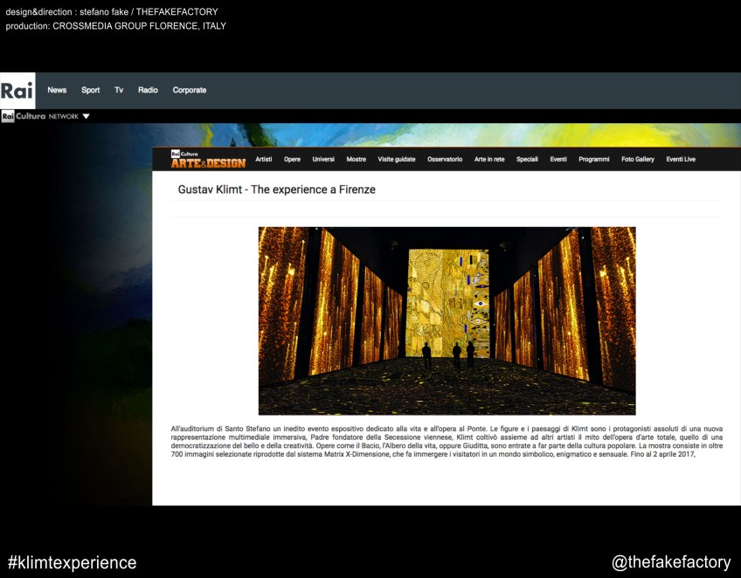Click Arte in rete link
This screenshot has height=578, width=741.
pos(489,160)
